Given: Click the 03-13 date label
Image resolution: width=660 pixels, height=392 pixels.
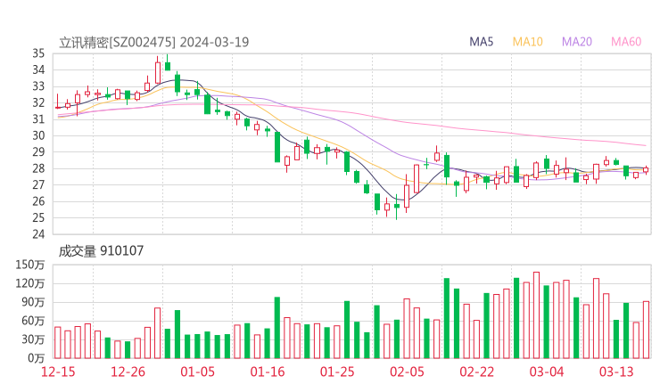Looking at the screenshot, I should click(616, 372).
